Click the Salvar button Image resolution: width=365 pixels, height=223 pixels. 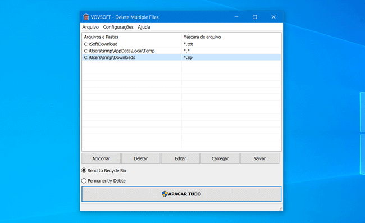(x=259, y=158)
